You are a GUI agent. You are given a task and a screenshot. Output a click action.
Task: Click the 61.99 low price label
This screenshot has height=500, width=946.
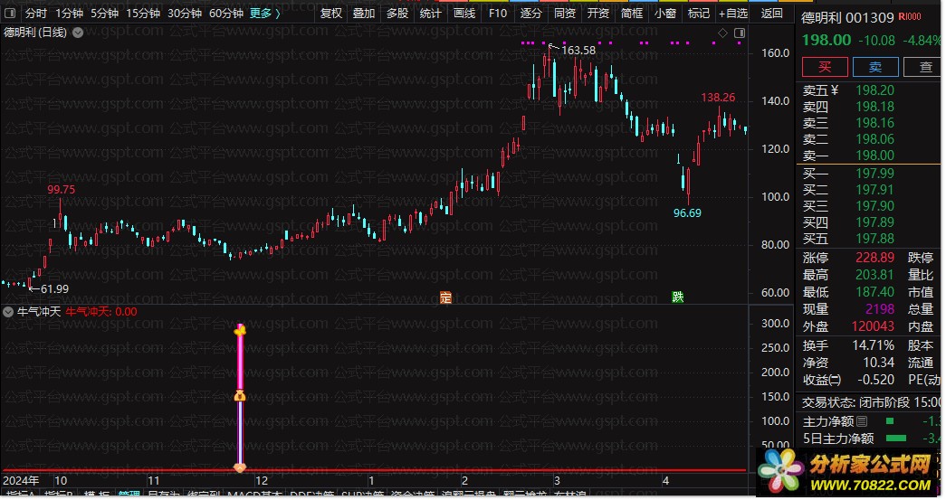54,289
